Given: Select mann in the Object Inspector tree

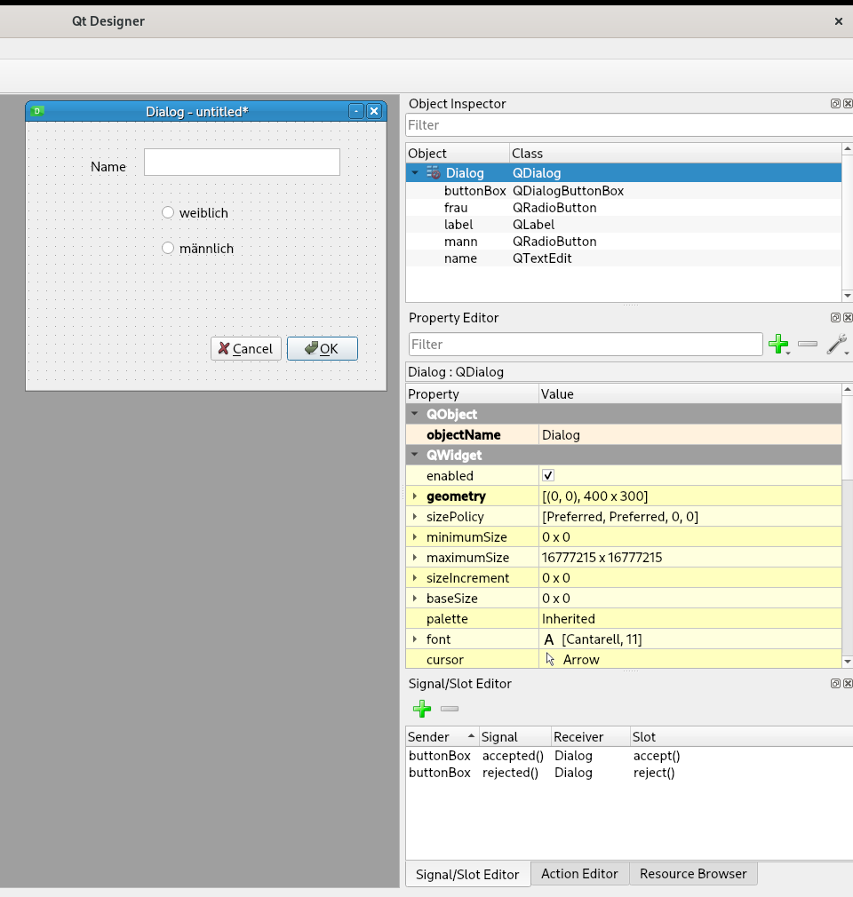Looking at the screenshot, I should pos(461,242).
